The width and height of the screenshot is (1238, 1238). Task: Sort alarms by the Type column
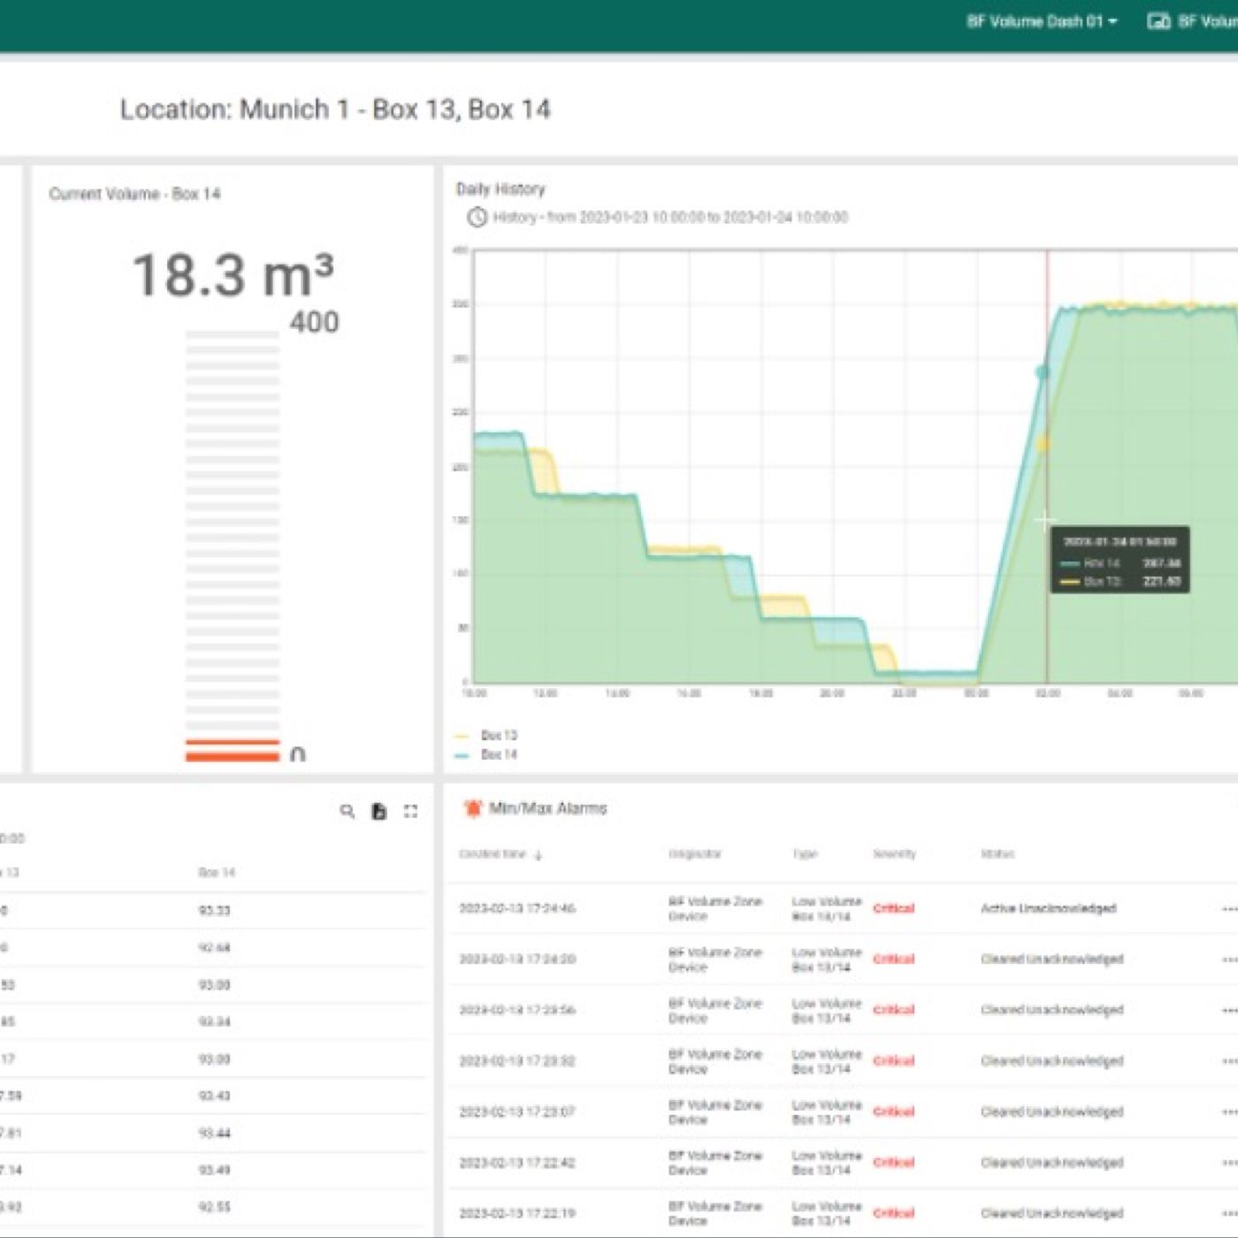(x=805, y=854)
